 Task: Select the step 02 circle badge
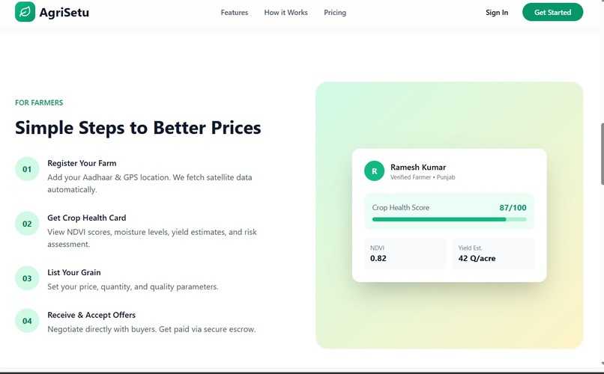coord(27,224)
